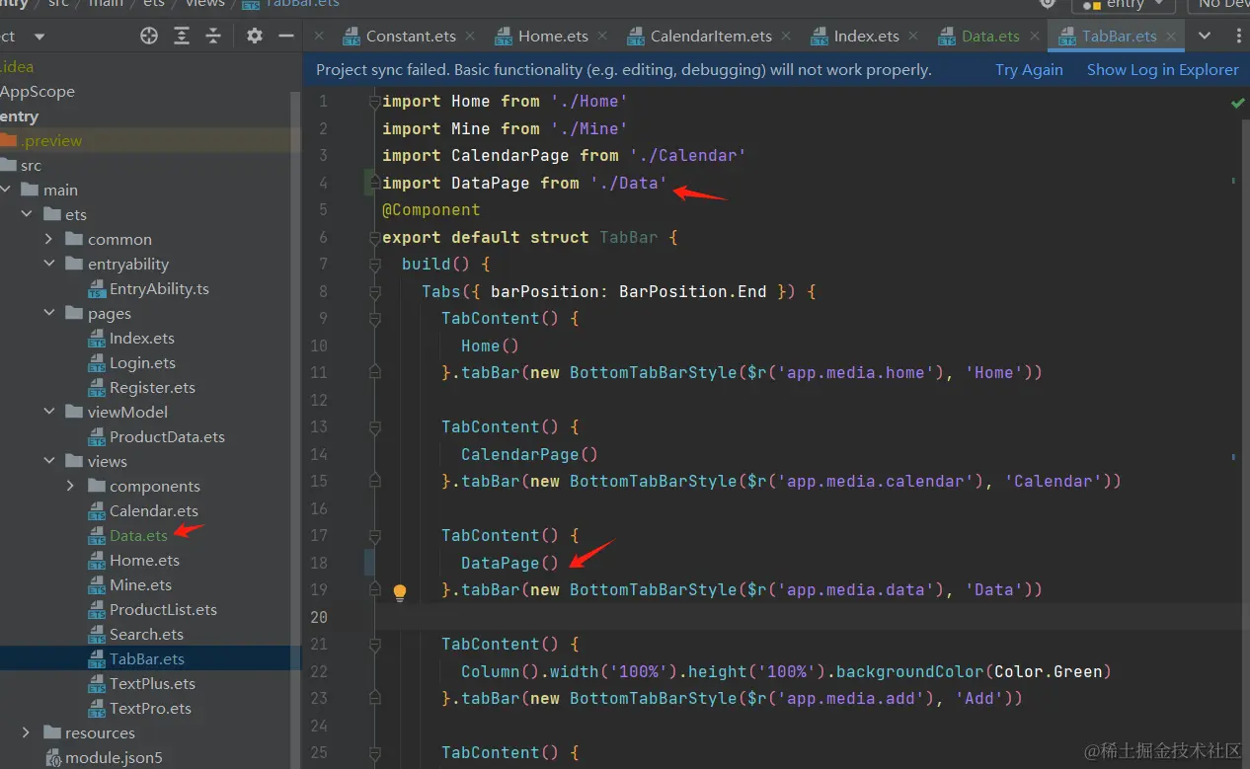Collapse the views folder chevron
Screen dimensions: 1250x769
pyautogui.click(x=49, y=461)
